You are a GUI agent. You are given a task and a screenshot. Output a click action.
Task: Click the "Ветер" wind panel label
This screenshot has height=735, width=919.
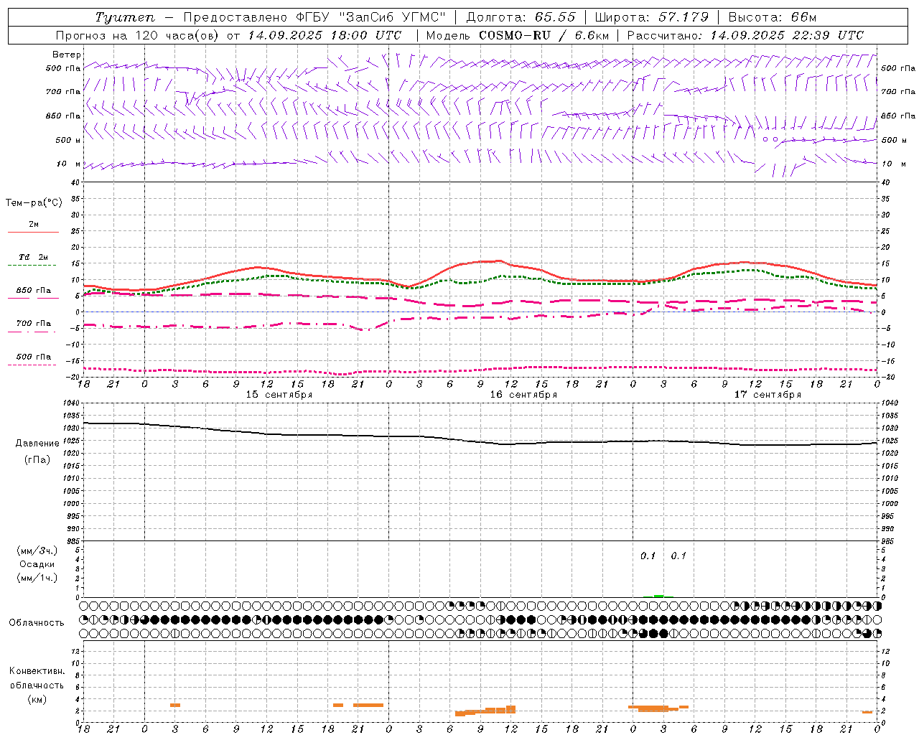pyautogui.click(x=67, y=55)
